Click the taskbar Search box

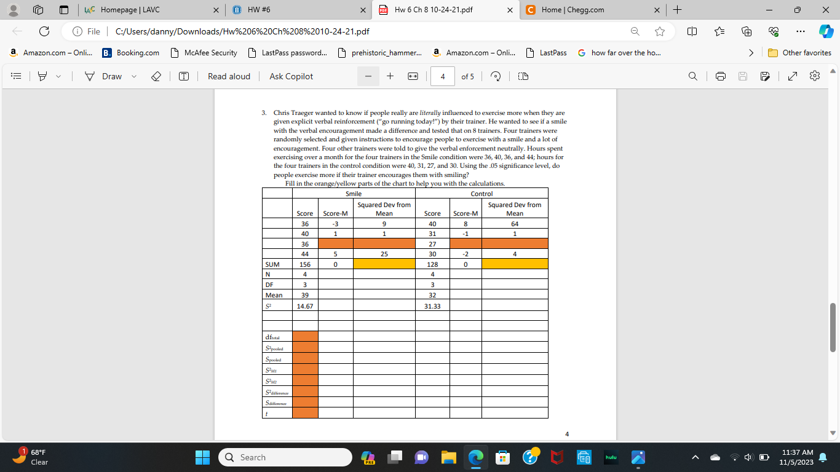point(285,457)
